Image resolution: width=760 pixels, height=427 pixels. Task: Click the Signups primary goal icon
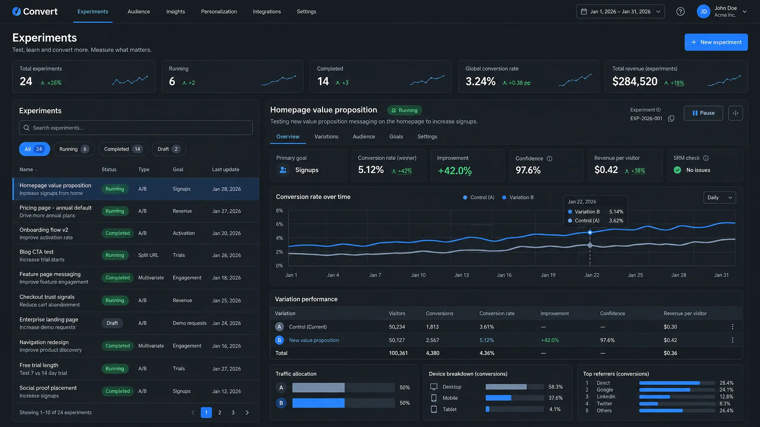[283, 170]
